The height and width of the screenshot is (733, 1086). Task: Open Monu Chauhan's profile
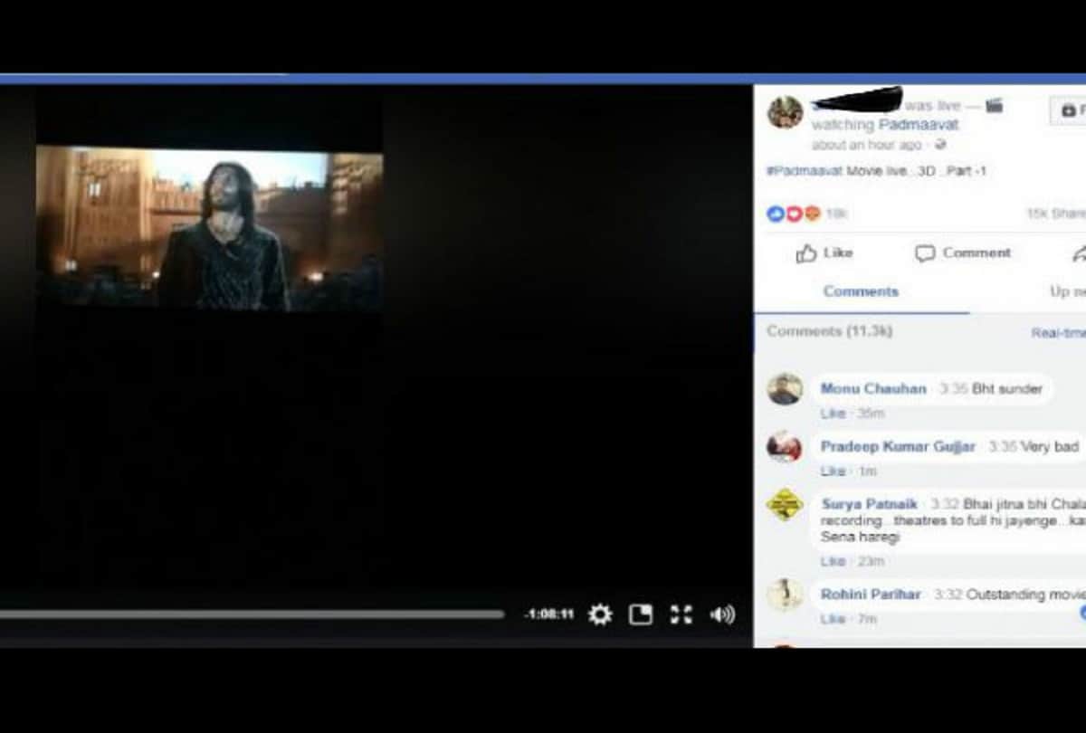(873, 388)
